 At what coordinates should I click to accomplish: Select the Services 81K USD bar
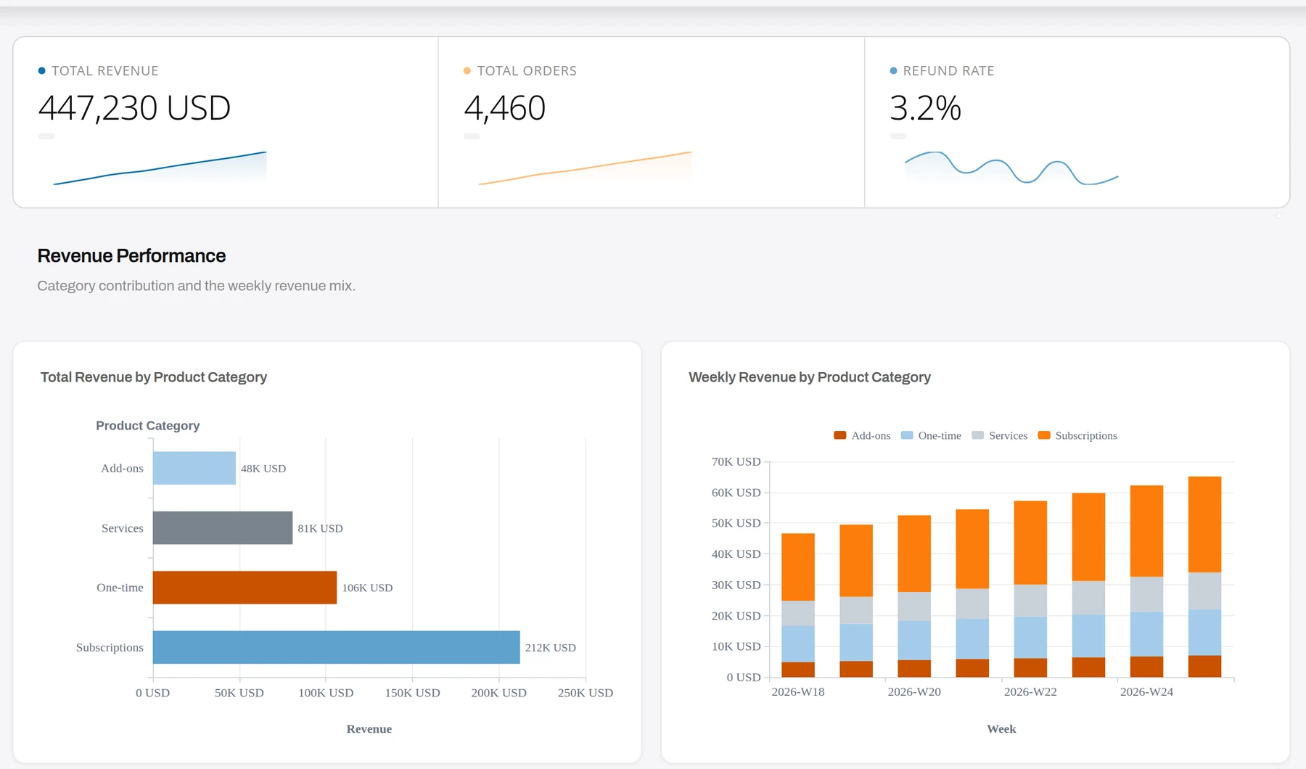point(223,527)
